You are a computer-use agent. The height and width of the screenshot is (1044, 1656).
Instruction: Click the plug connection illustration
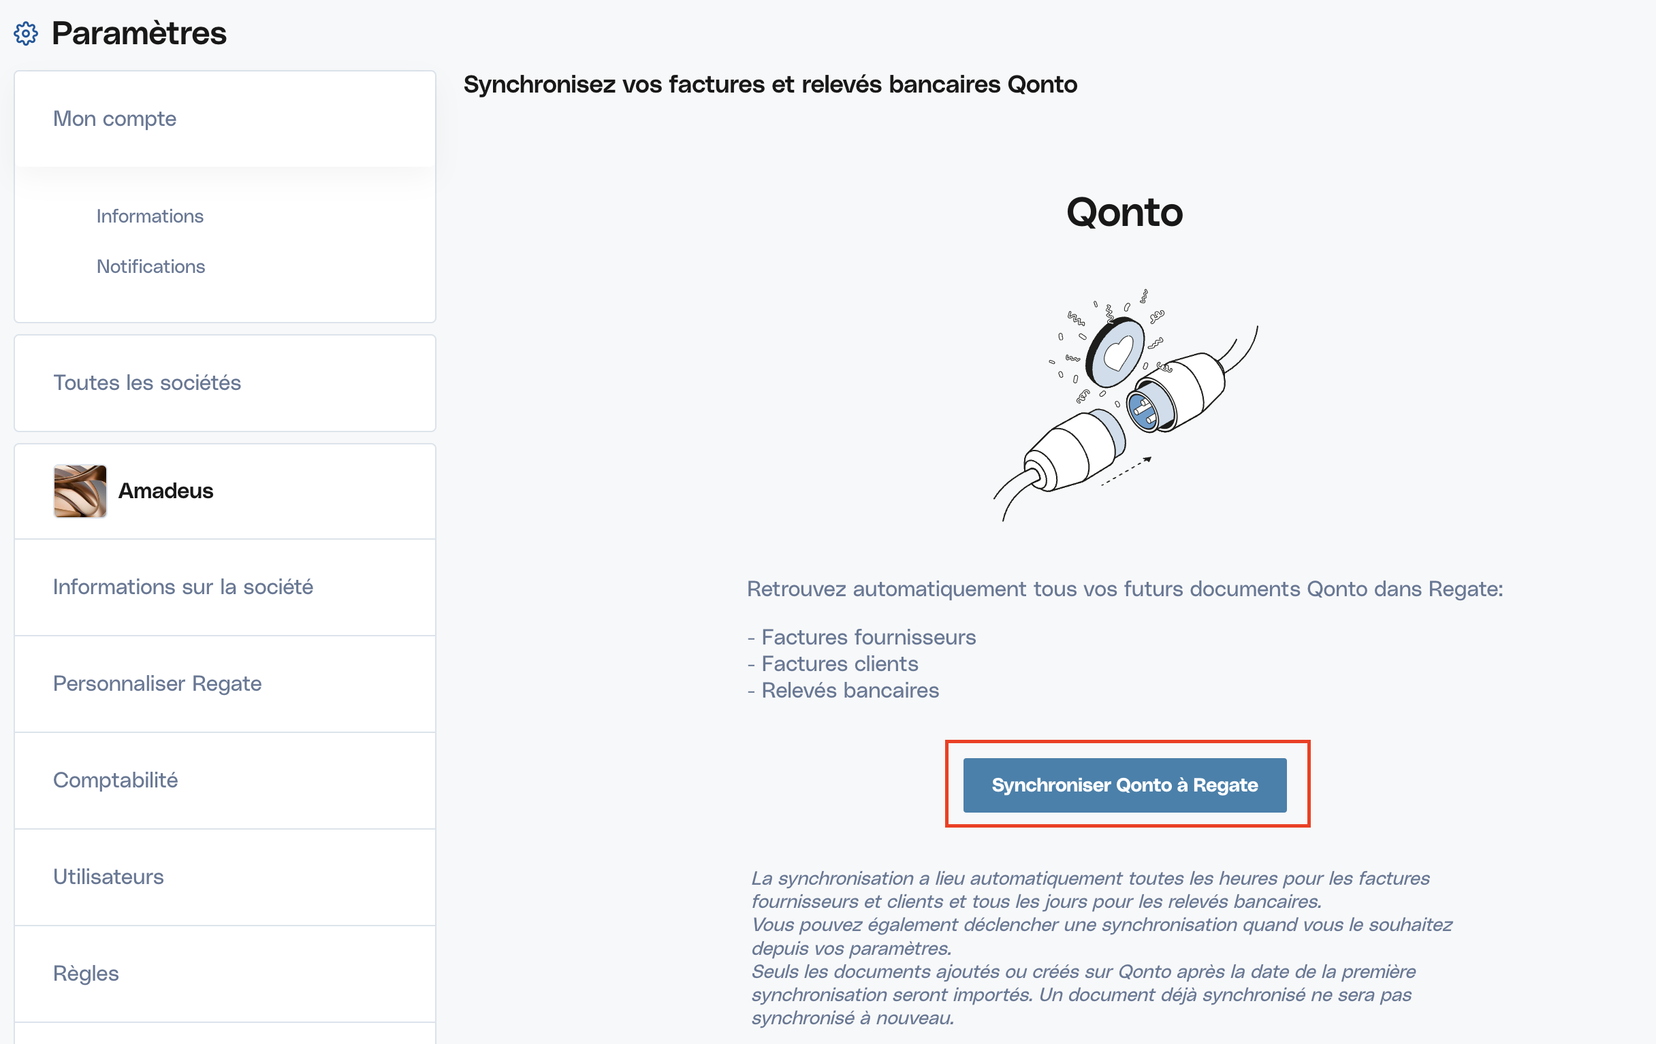click(1126, 406)
